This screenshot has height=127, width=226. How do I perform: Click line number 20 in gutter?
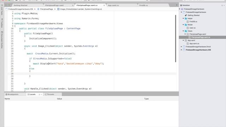point(12,54)
